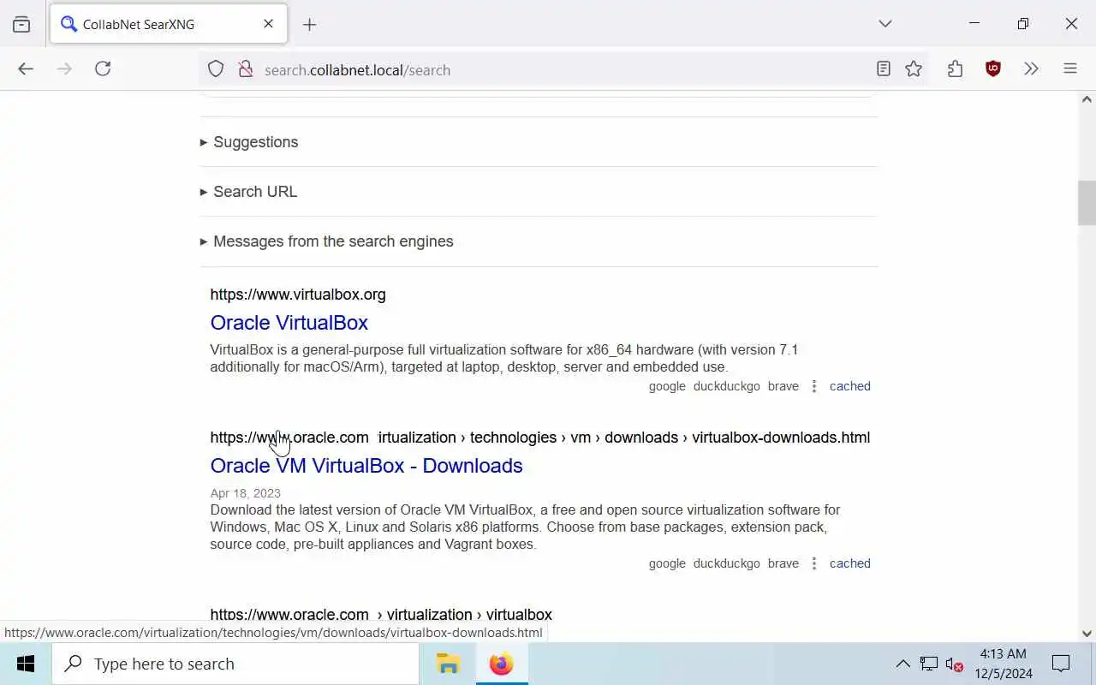Image resolution: width=1096 pixels, height=685 pixels.
Task: Open options menu for Oracle VirtualBox result
Action: [814, 386]
